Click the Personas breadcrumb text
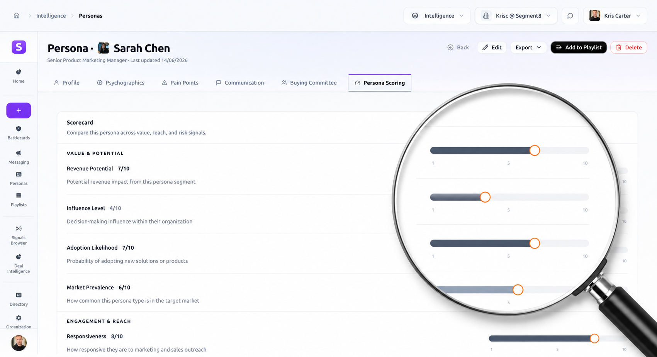Viewport: 657px width, 357px height. pyautogui.click(x=90, y=16)
